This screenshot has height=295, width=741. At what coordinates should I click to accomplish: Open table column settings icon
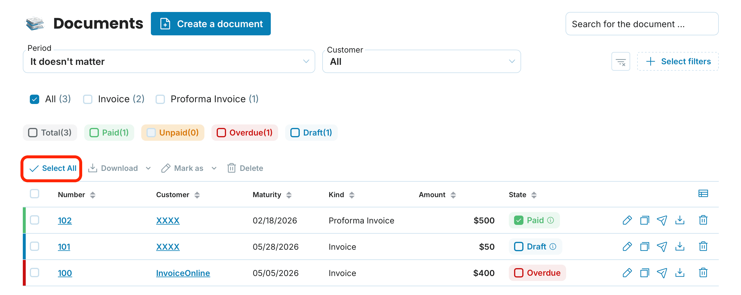(703, 194)
